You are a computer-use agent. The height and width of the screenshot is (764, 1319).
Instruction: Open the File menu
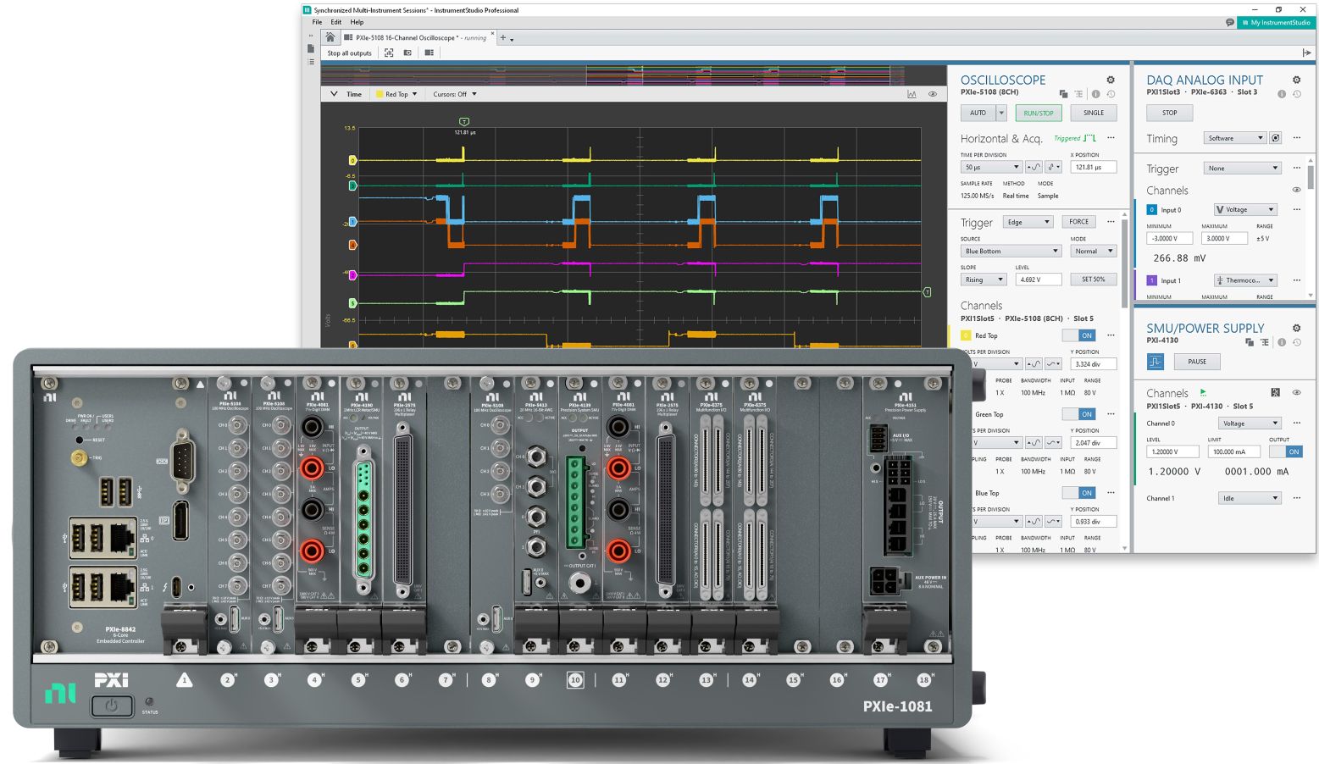pos(318,22)
